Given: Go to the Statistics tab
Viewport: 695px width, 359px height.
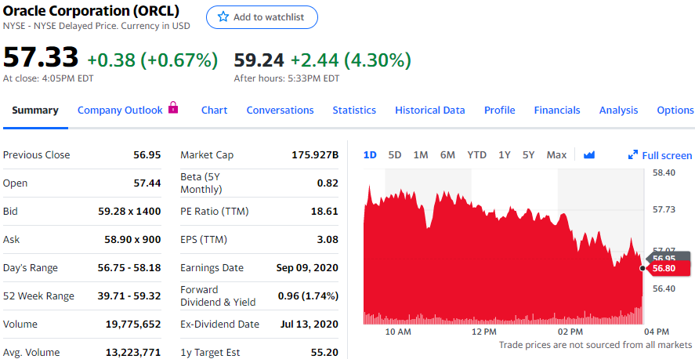Looking at the screenshot, I should (354, 111).
